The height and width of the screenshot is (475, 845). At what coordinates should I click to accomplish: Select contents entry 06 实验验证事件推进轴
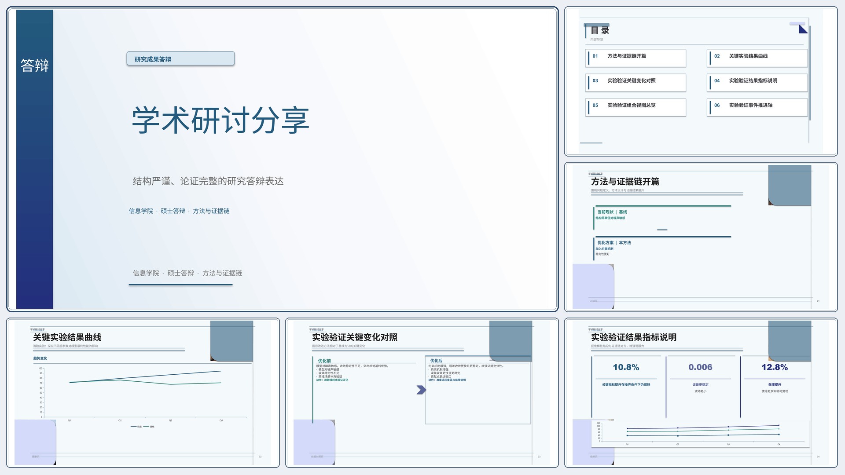click(x=757, y=107)
